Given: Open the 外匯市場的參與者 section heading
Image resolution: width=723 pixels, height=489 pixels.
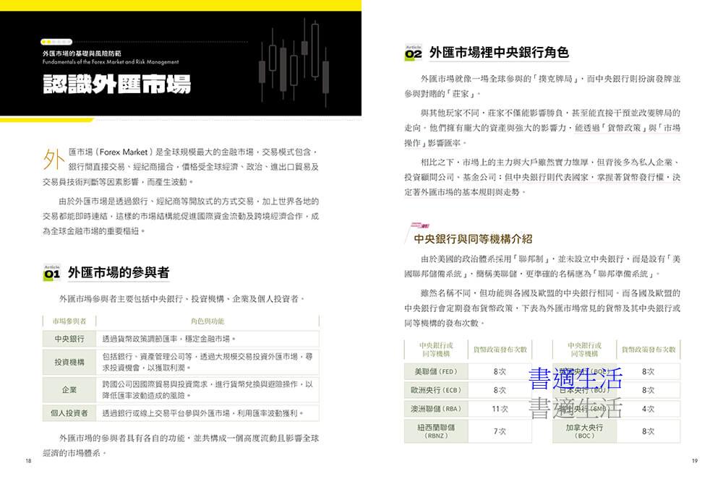Looking at the screenshot, I should pyautogui.click(x=119, y=272).
